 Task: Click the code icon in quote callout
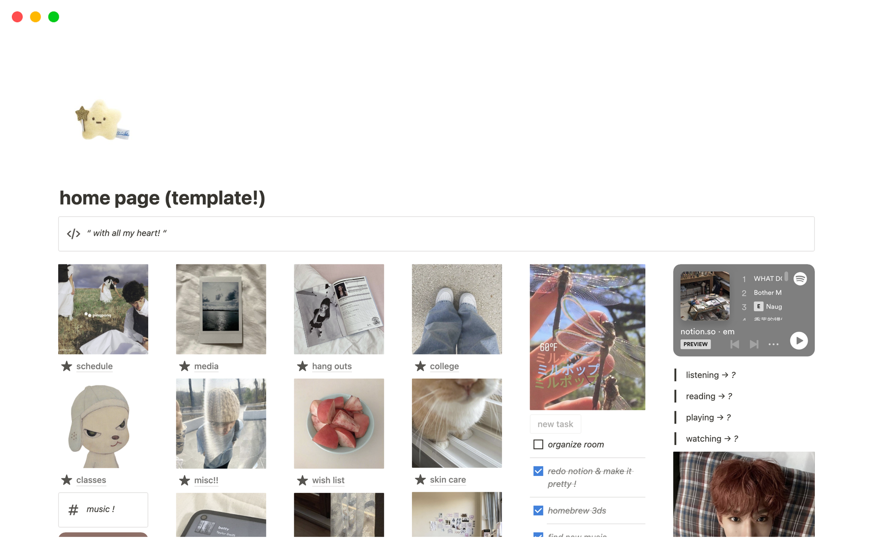[x=74, y=233]
